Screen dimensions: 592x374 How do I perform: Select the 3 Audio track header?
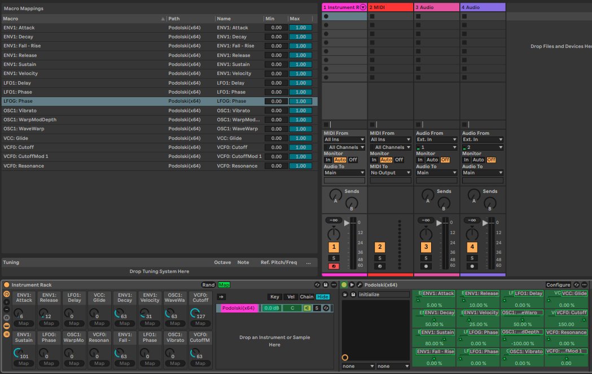[436, 7]
